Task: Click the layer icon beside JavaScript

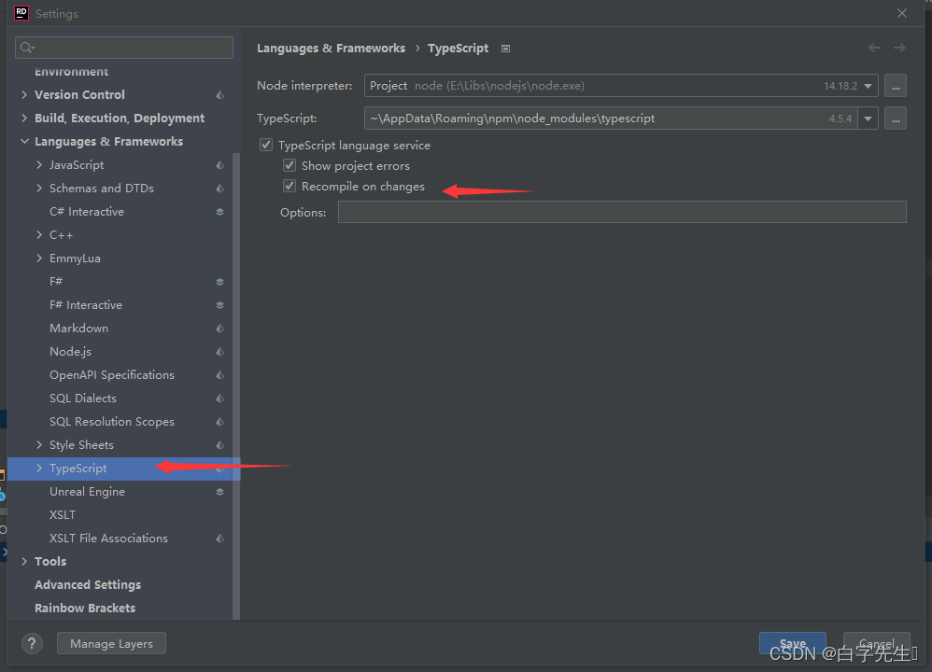Action: pyautogui.click(x=219, y=165)
